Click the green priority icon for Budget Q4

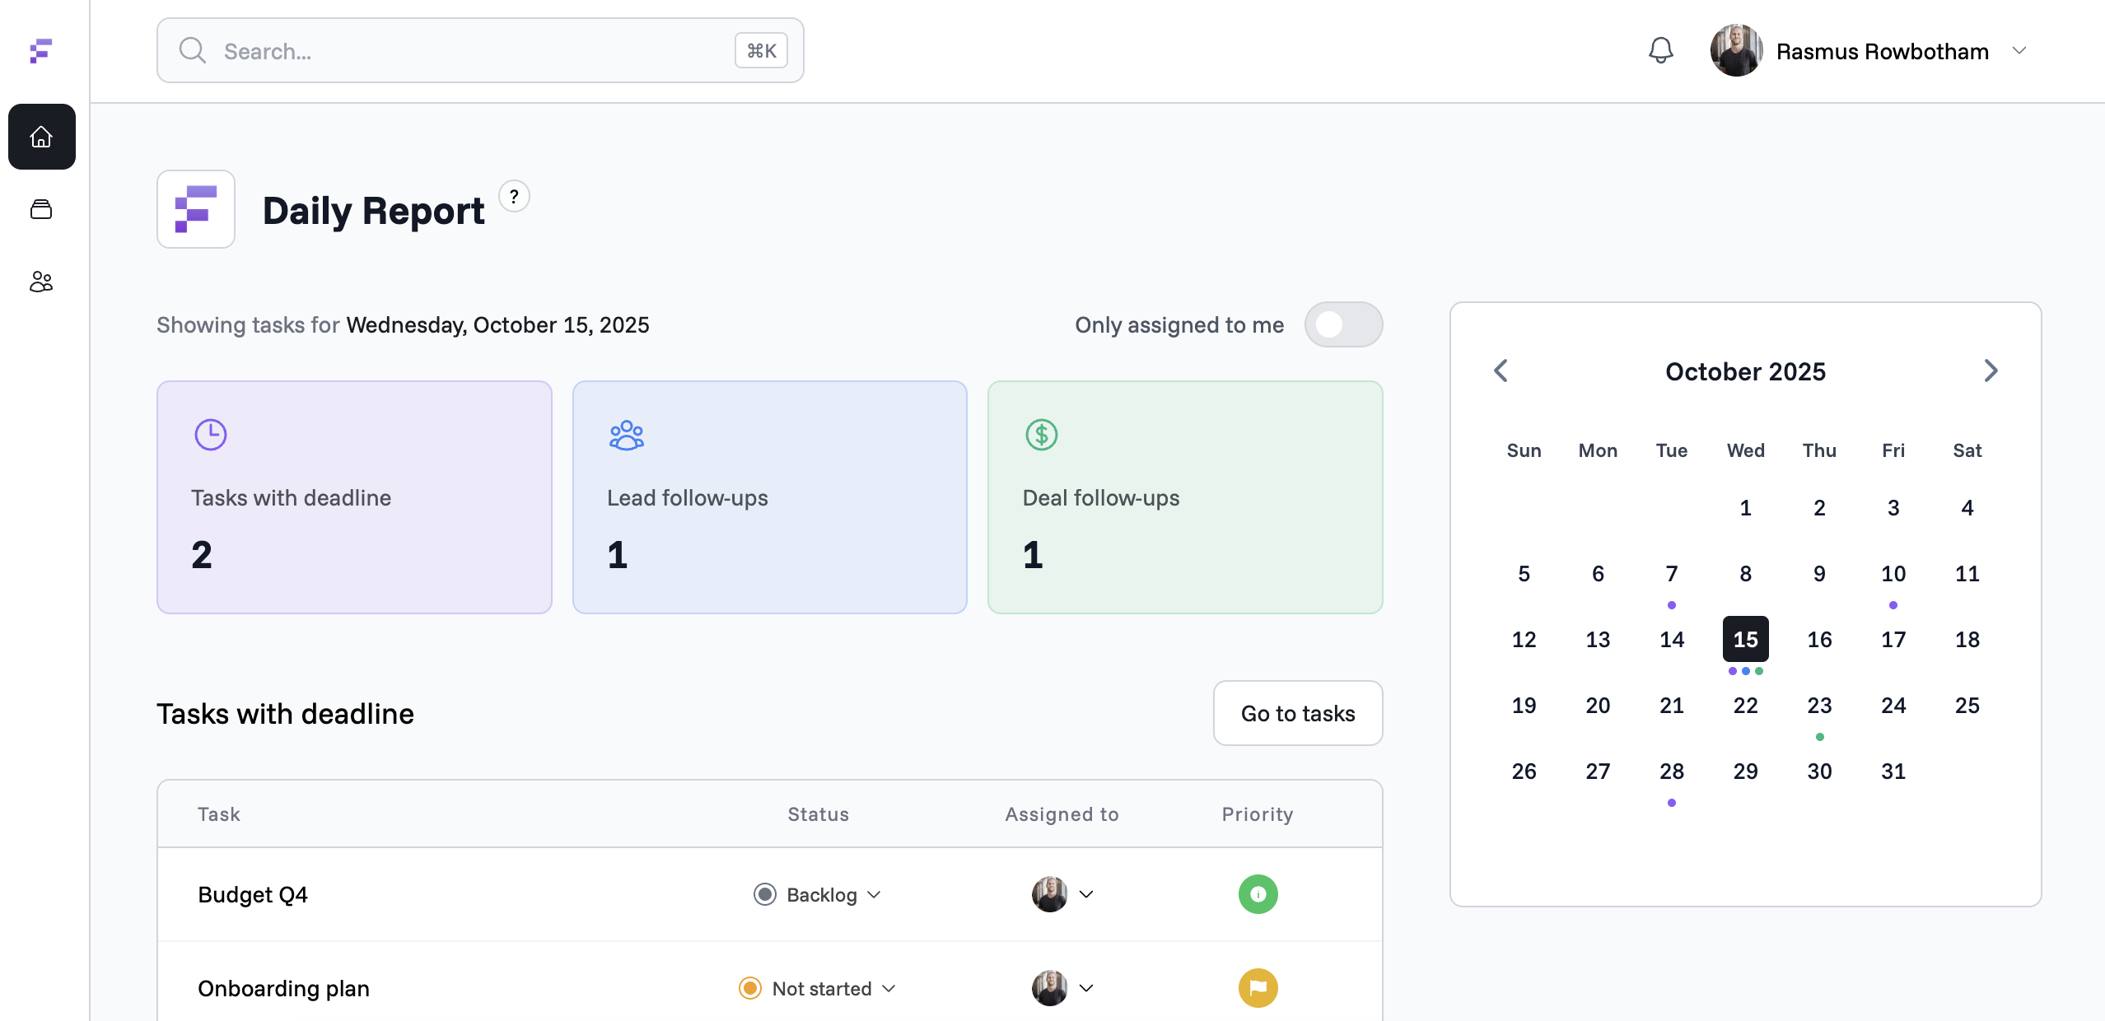(1257, 894)
